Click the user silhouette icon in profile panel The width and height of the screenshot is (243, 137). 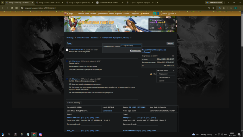coord(173,28)
